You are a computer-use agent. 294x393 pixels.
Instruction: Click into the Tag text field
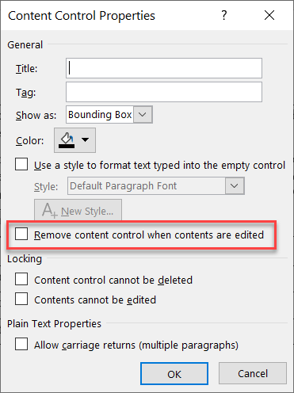164,92
